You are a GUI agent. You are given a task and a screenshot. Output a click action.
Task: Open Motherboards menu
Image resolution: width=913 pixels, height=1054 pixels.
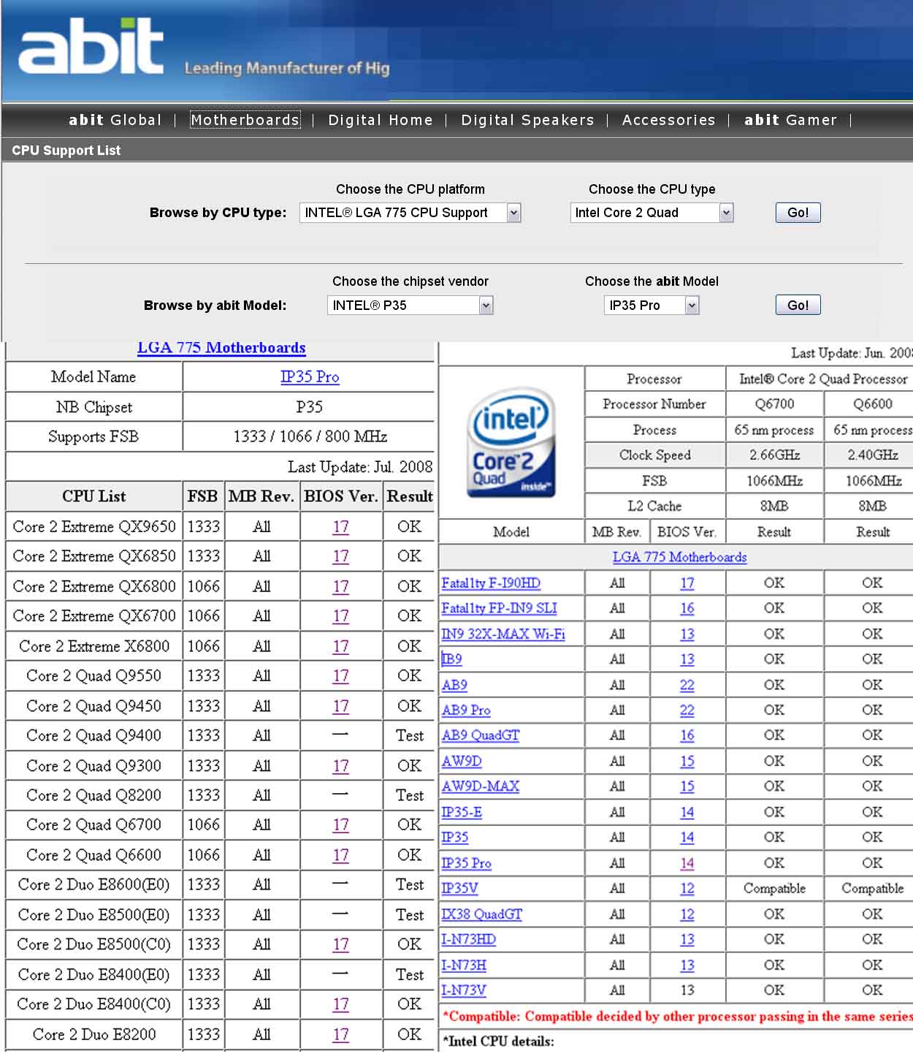pyautogui.click(x=245, y=120)
